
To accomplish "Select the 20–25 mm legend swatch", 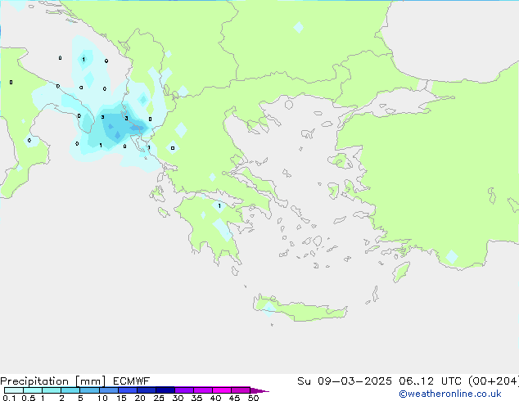I will pyautogui.click(x=146, y=390).
